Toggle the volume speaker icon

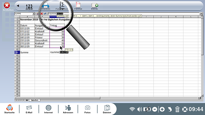point(139,109)
